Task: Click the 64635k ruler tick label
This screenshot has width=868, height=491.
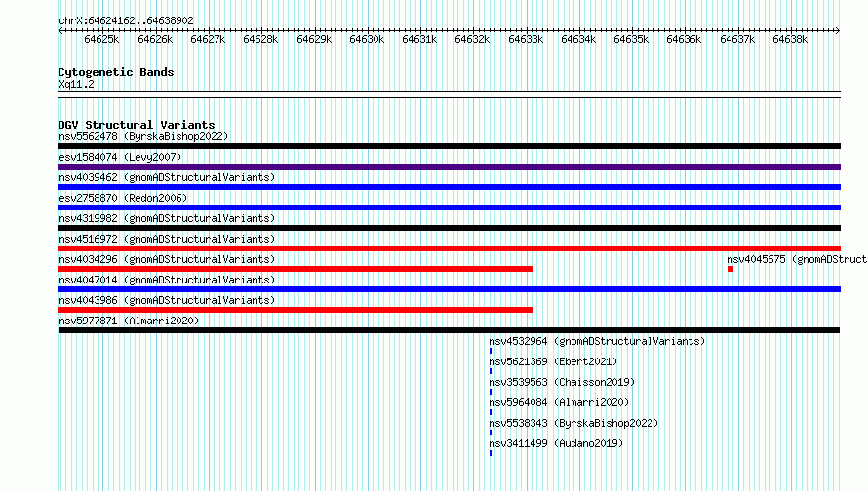Action: click(631, 40)
